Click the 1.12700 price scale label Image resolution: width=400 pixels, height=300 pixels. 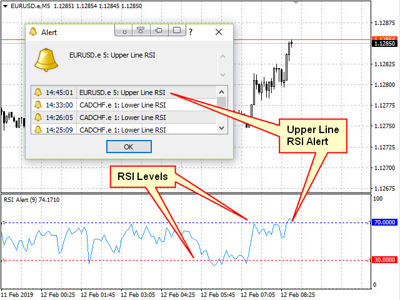point(384,168)
